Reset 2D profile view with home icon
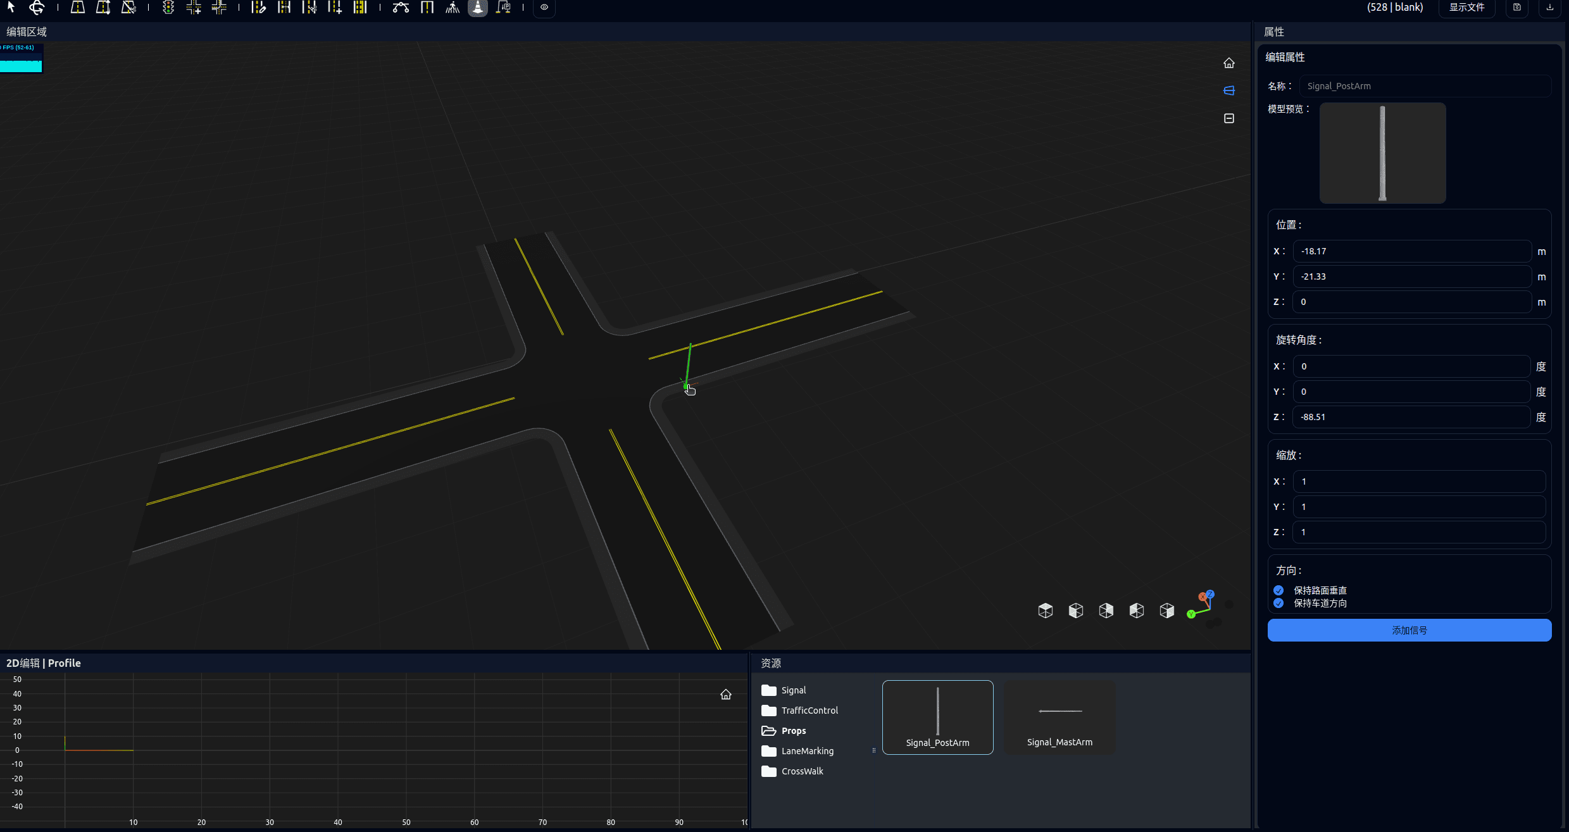Viewport: 1569px width, 832px height. tap(726, 694)
